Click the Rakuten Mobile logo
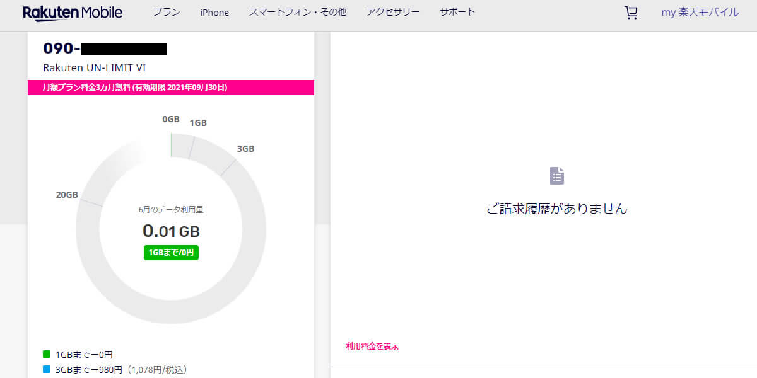This screenshot has width=757, height=378. 73,11
